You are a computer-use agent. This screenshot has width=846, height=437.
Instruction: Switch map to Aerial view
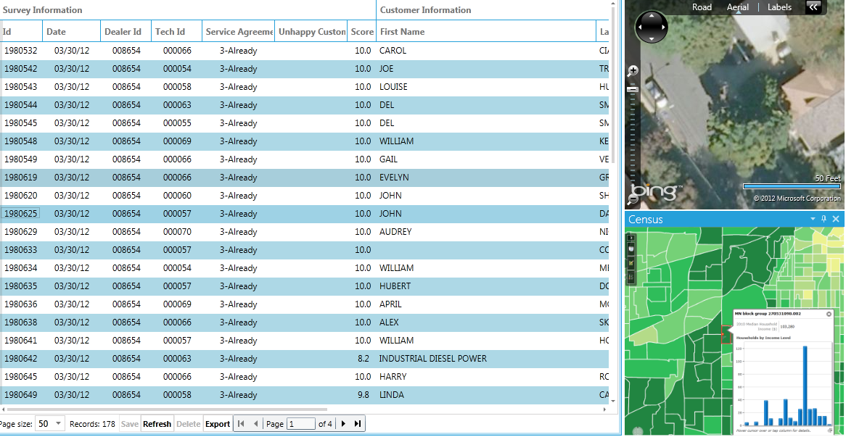point(738,7)
